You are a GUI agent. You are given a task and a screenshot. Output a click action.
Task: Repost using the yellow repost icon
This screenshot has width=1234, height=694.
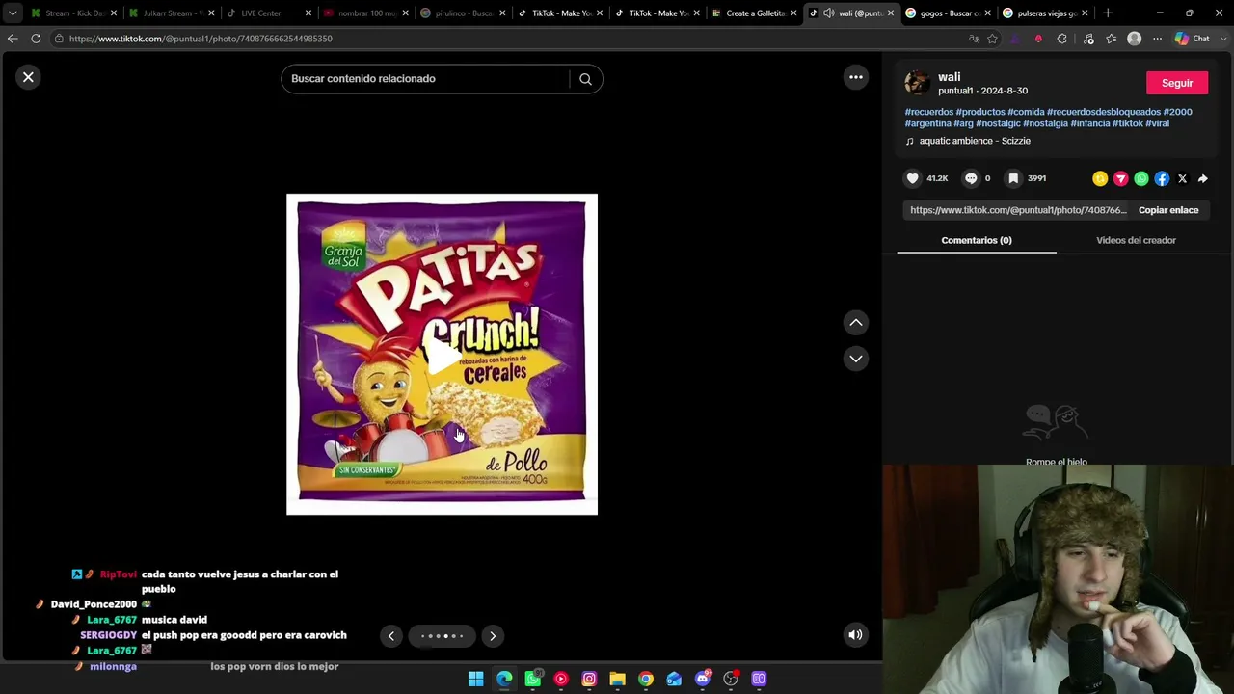point(1100,178)
